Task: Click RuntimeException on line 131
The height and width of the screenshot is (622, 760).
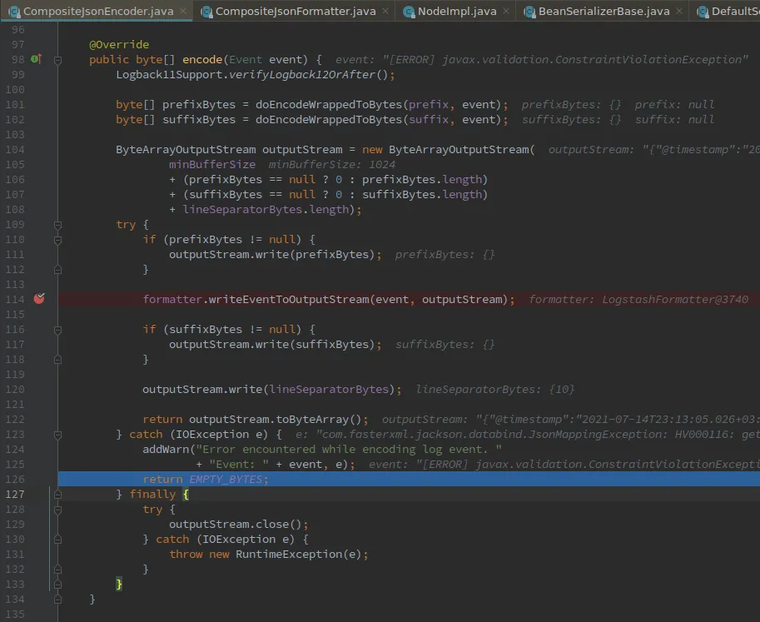Action: (x=289, y=554)
